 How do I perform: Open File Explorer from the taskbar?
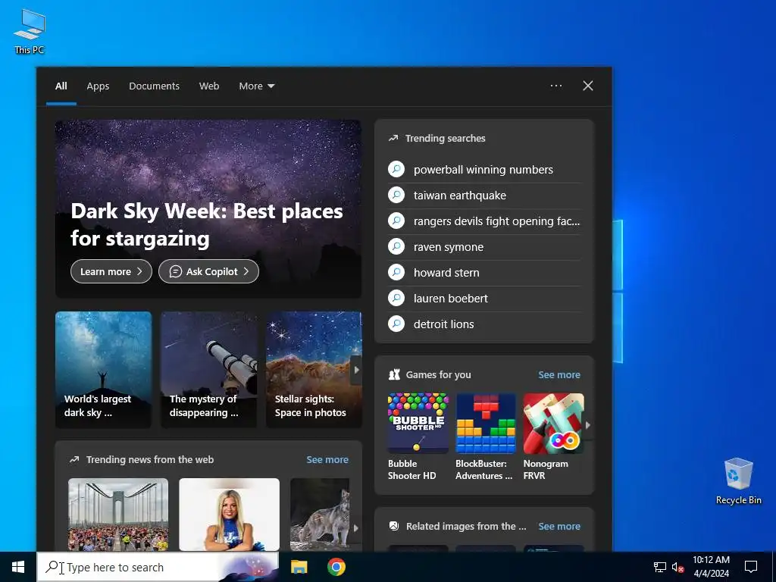pyautogui.click(x=299, y=567)
